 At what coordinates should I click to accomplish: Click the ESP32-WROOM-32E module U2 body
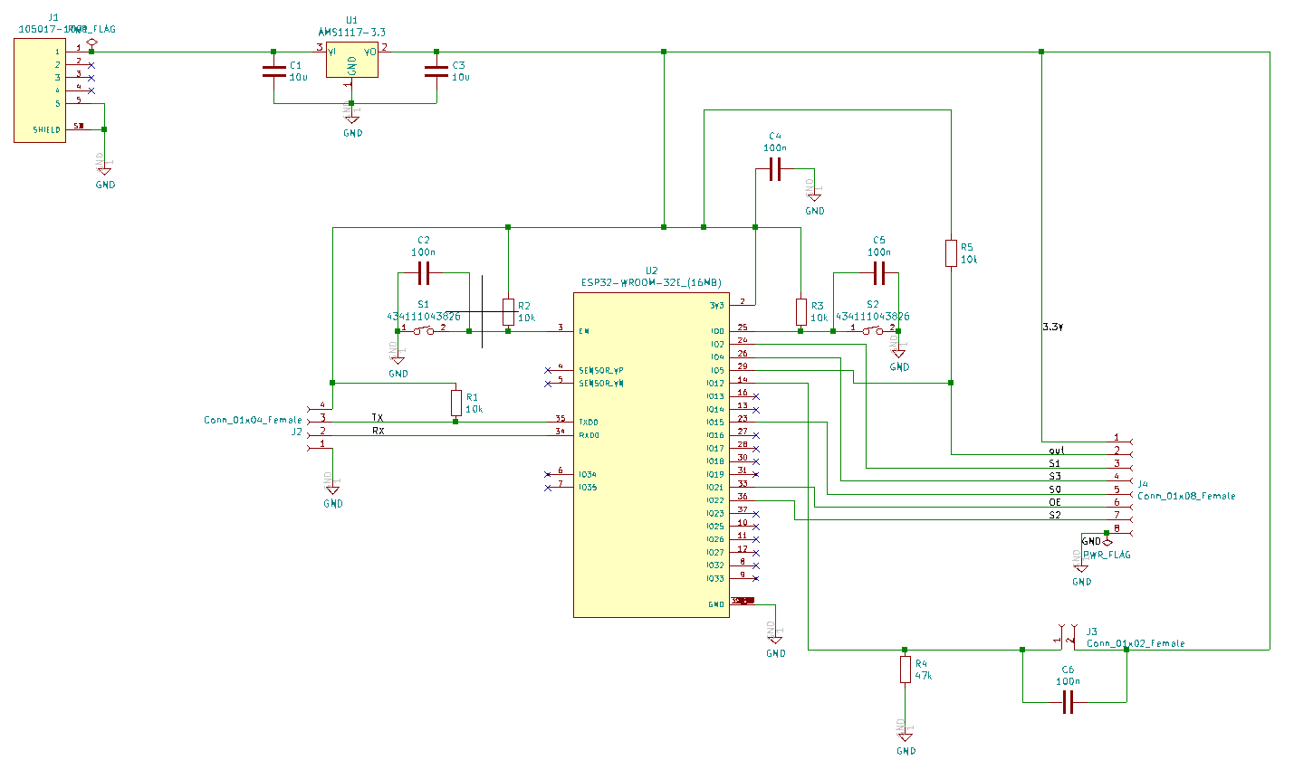point(651,453)
